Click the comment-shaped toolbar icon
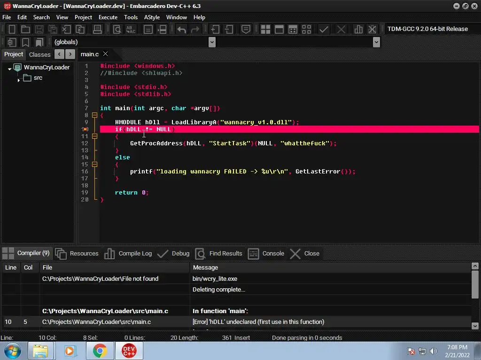Image resolution: width=481 pixels, height=360 pixels. click(x=246, y=30)
